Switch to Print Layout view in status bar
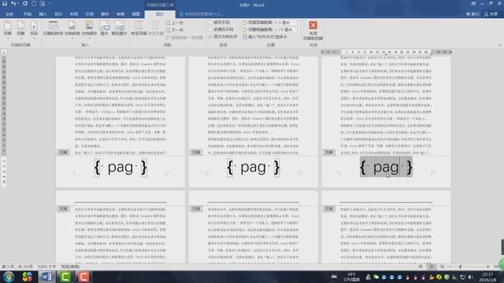Image resolution: width=504 pixels, height=283 pixels. click(432, 266)
